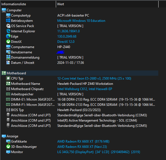The image size is (166, 160).
Task: Select the Anzeige section header
Action: point(13,136)
